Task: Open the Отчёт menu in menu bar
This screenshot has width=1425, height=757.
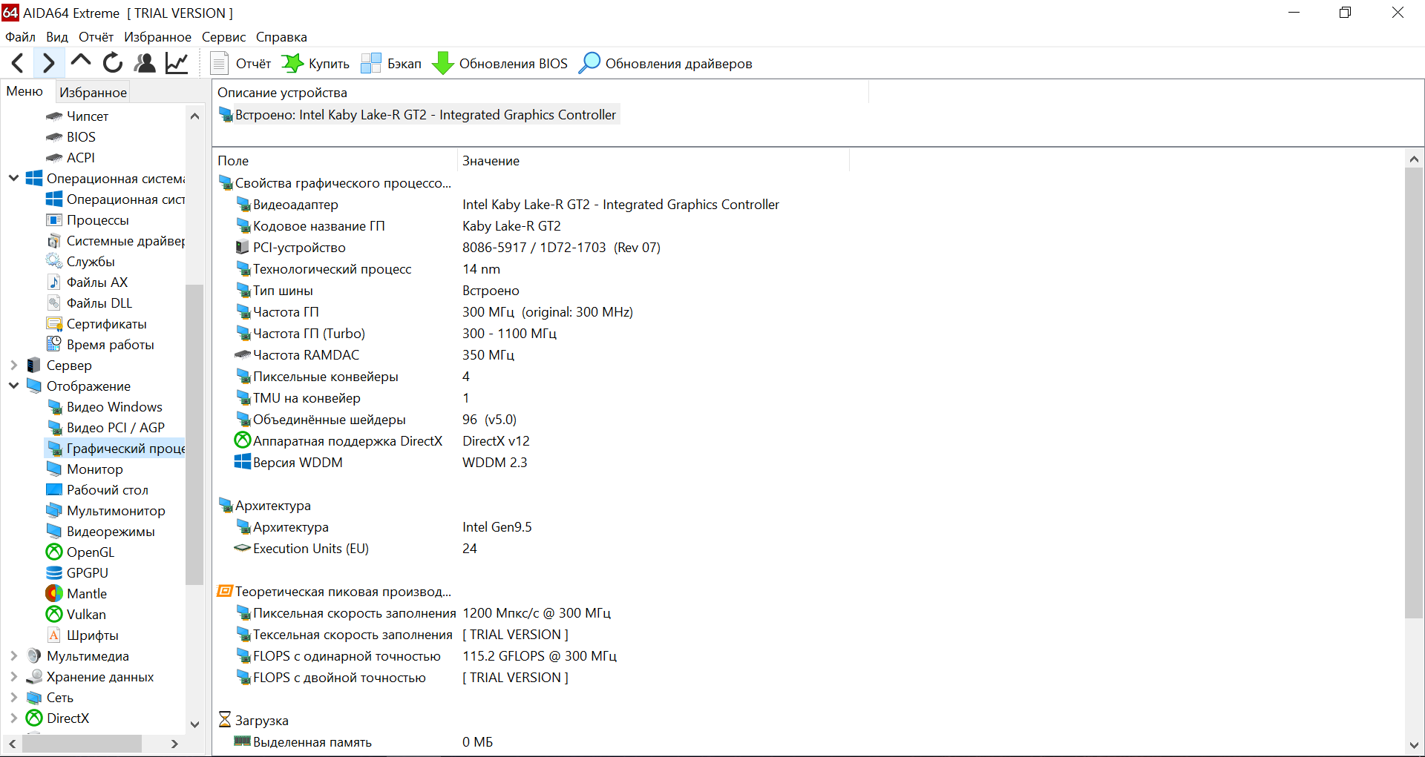Action: pyautogui.click(x=96, y=37)
